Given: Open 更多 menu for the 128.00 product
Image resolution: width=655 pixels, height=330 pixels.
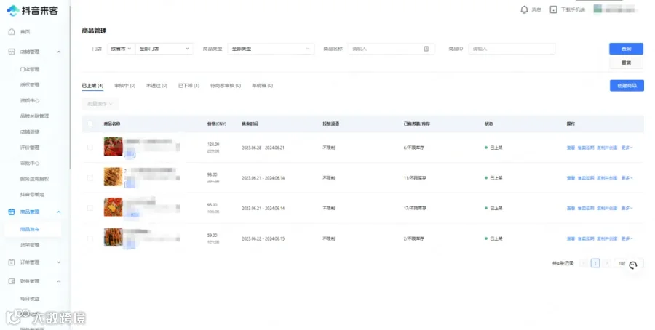Looking at the screenshot, I should coord(627,148).
